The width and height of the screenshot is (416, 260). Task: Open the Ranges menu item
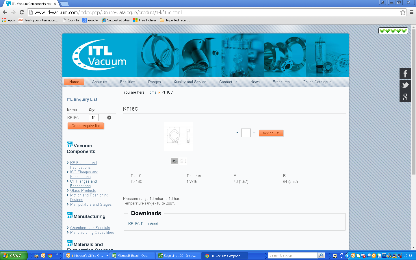coord(155,82)
